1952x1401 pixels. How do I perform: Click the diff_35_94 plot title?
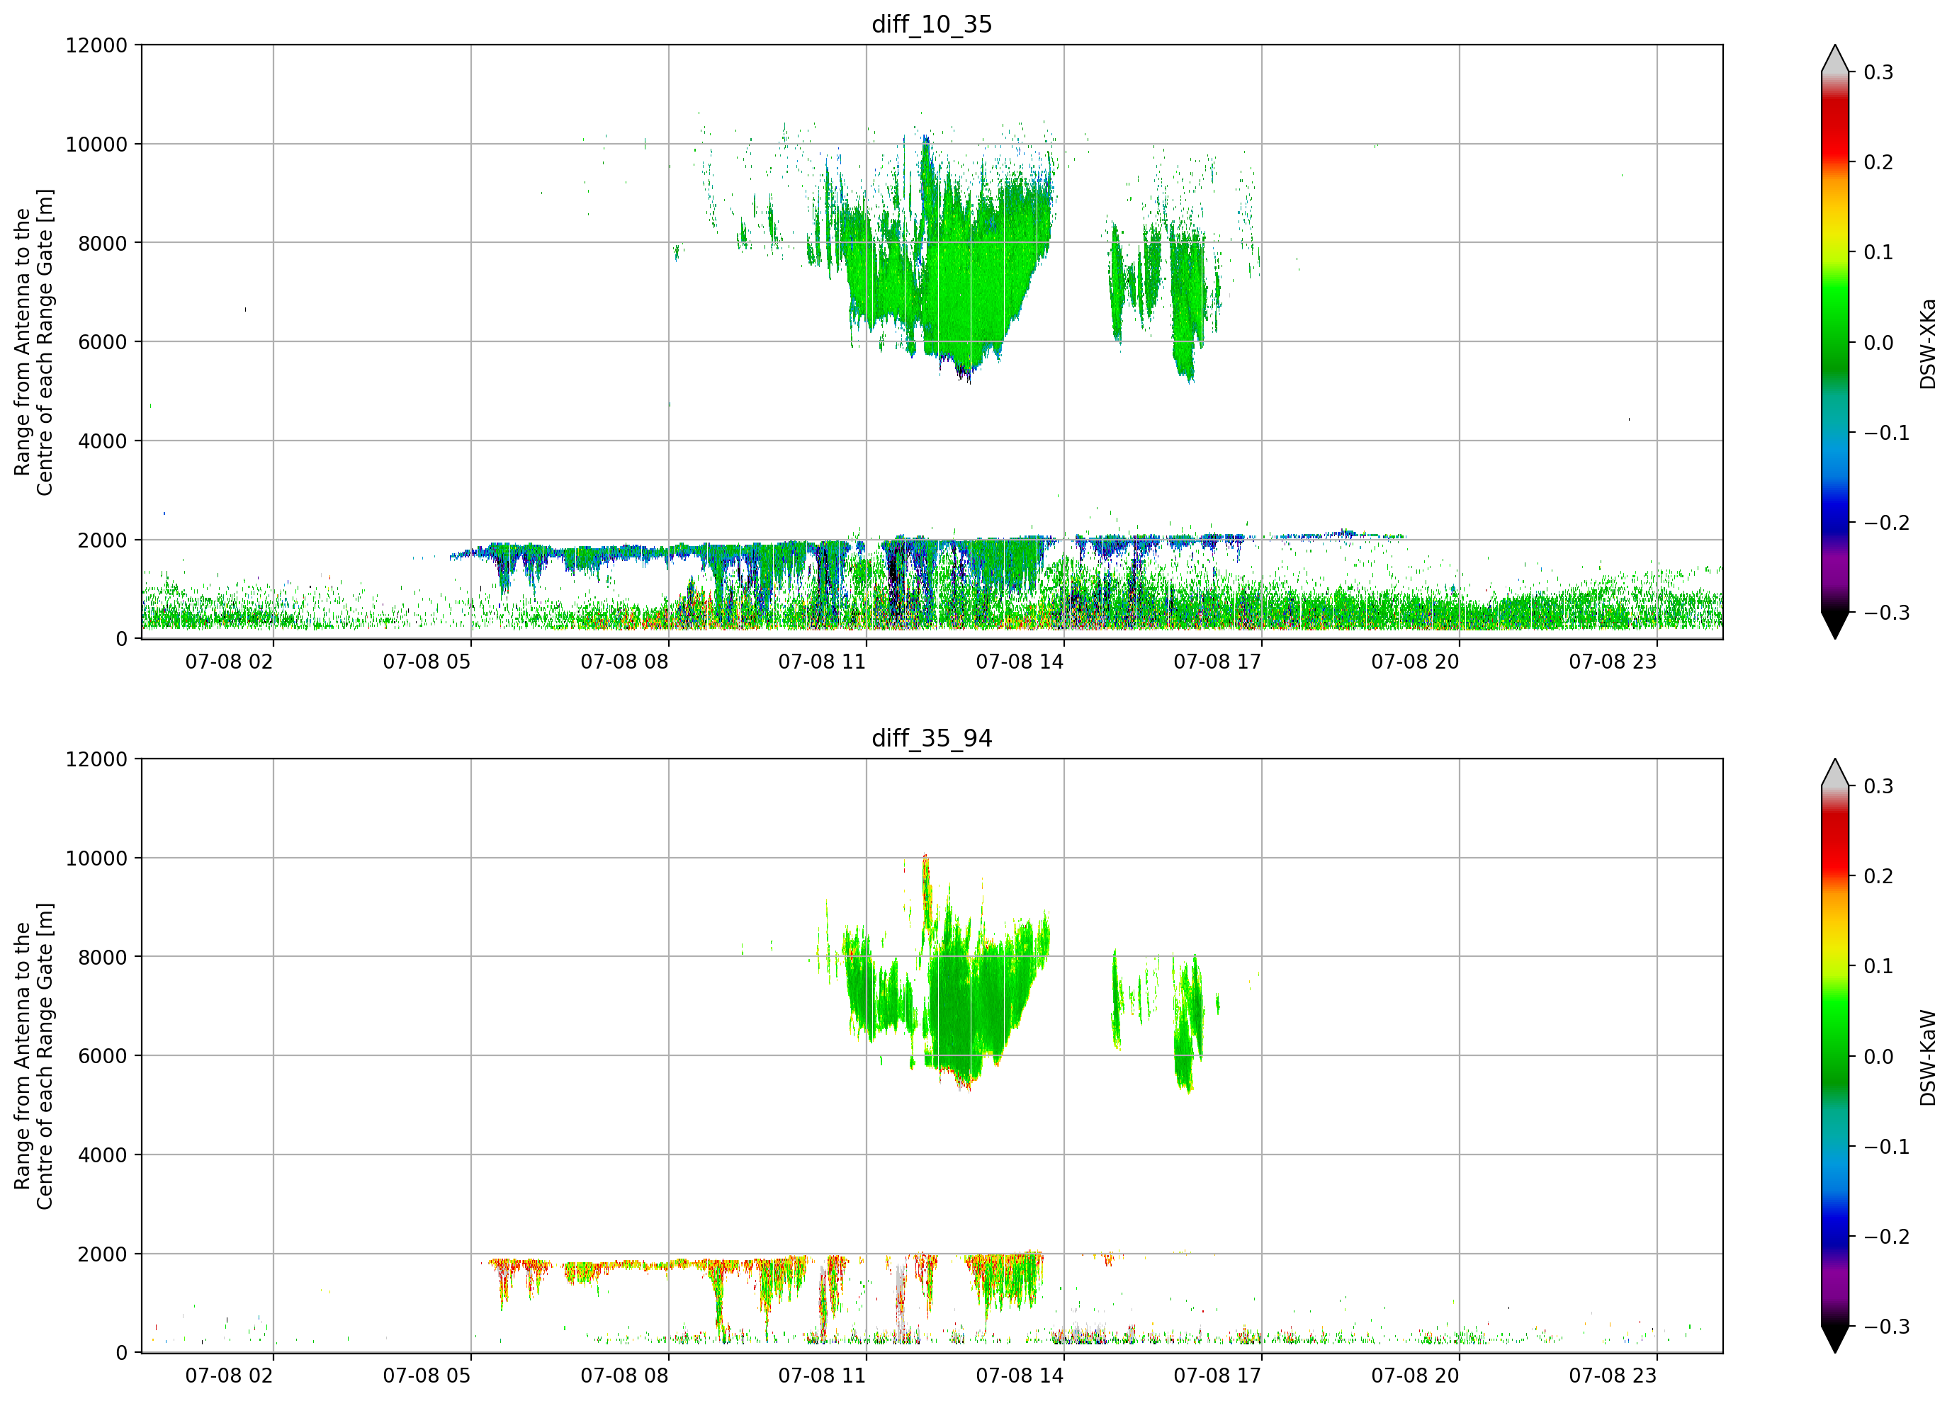(x=931, y=738)
